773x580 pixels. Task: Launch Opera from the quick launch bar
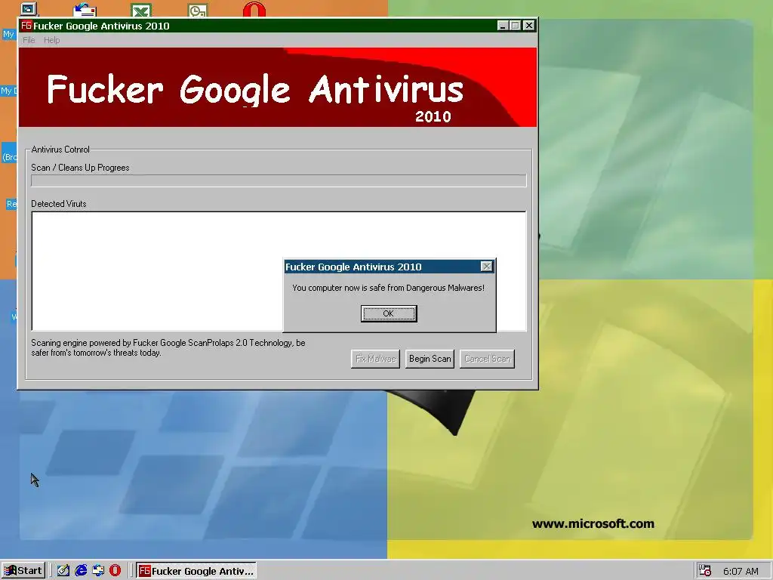115,571
